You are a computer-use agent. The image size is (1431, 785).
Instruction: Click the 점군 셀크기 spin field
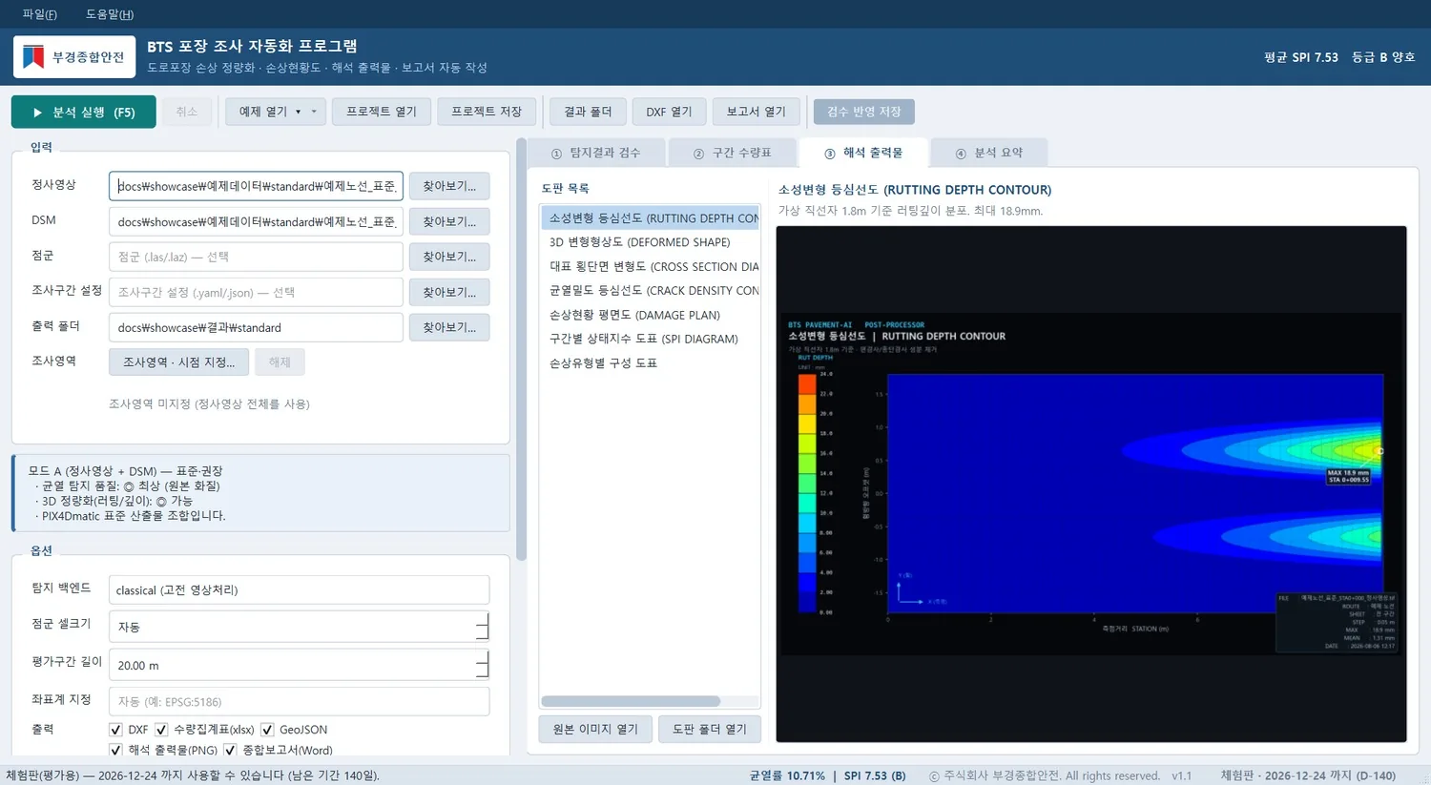299,627
